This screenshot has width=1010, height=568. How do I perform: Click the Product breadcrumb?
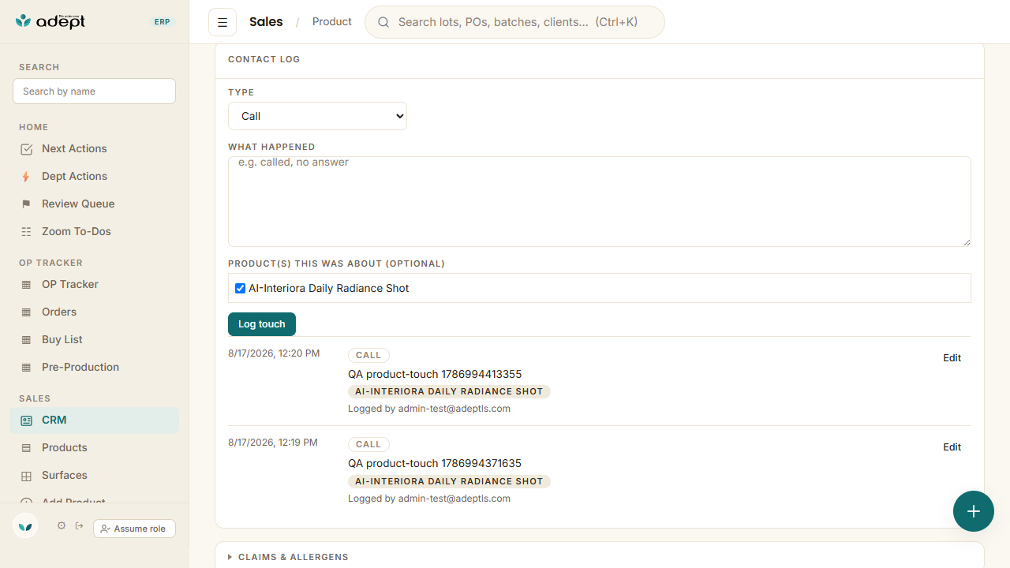332,22
